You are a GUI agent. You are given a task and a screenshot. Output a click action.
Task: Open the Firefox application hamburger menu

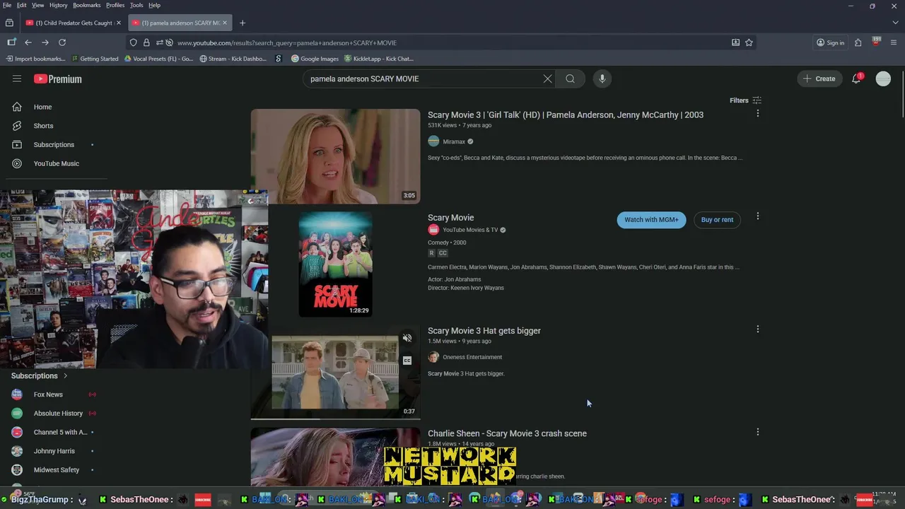pos(894,42)
